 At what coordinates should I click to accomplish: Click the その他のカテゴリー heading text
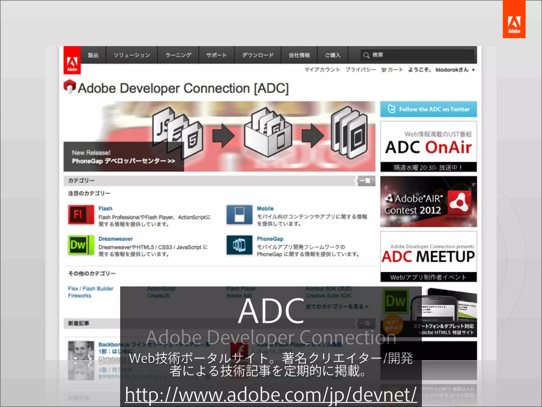click(x=92, y=273)
